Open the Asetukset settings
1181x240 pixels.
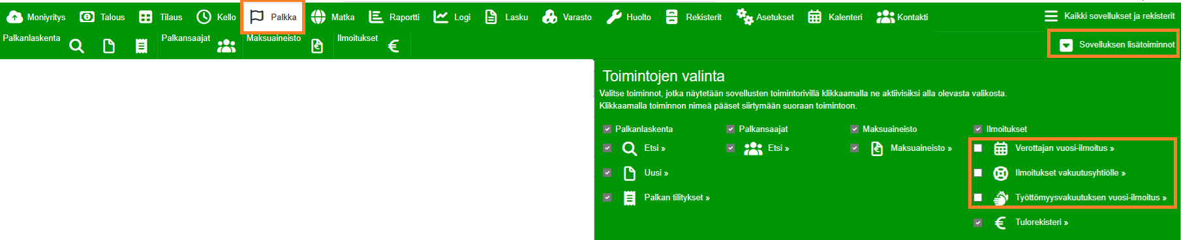coord(765,17)
